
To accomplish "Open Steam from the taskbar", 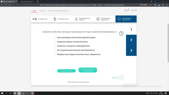I will (24, 93).
